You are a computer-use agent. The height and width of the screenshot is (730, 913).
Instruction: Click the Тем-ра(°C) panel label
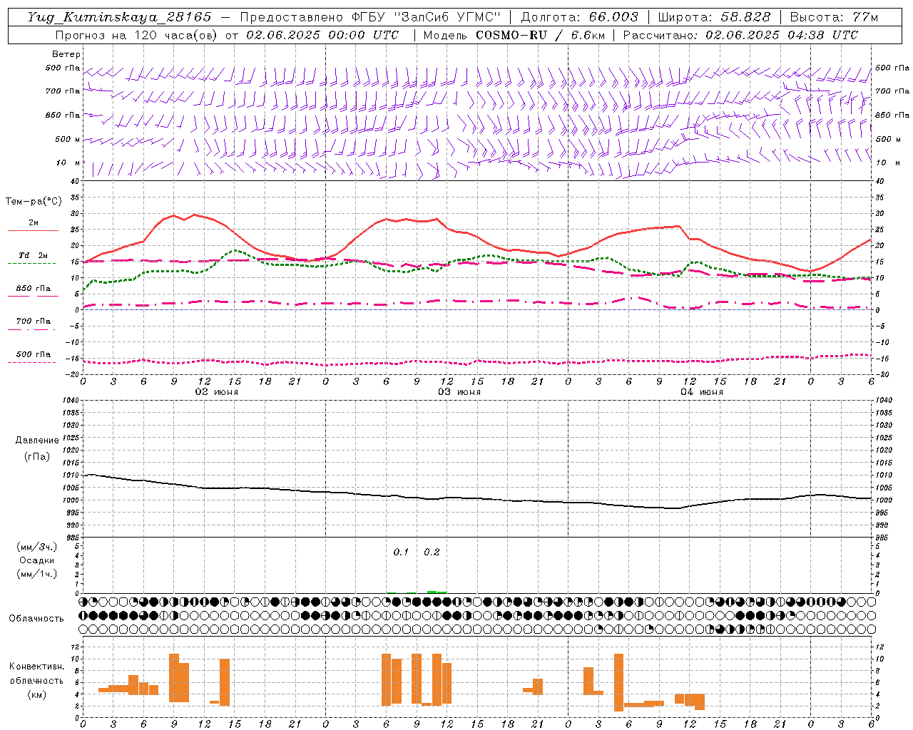pos(34,202)
